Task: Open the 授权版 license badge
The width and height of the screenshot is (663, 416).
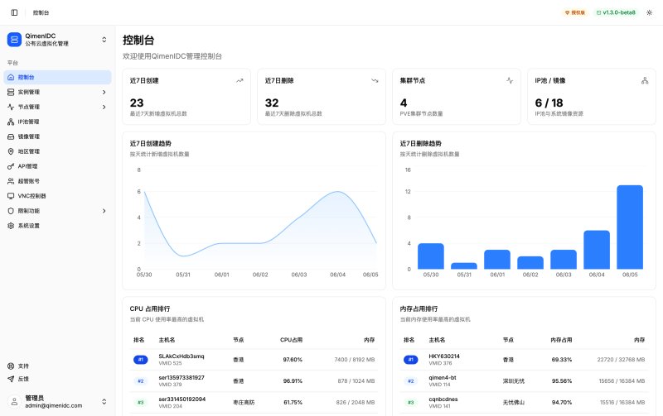Action: (x=575, y=12)
